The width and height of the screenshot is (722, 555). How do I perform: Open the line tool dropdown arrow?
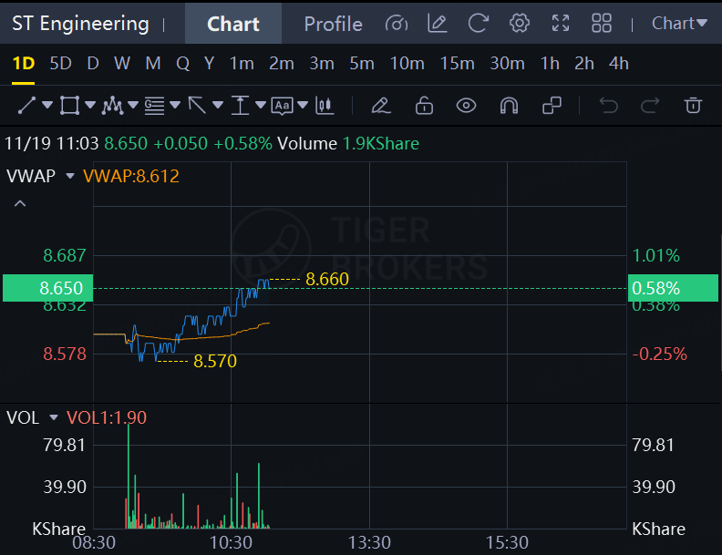pos(47,106)
